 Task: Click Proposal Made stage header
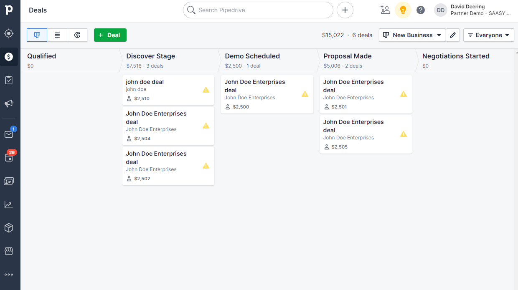348,56
